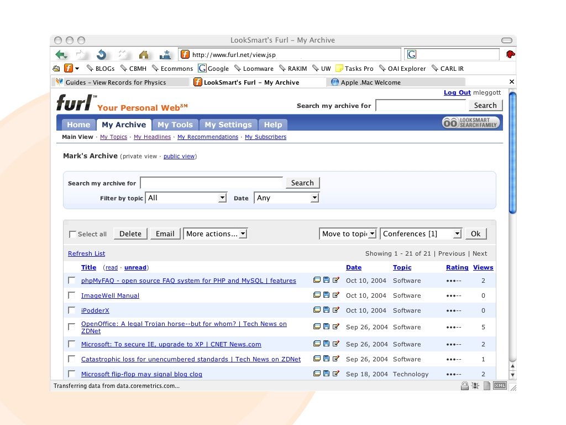566x425 pixels.
Task: Click the XML icon in status bar
Action: pyautogui.click(x=500, y=386)
